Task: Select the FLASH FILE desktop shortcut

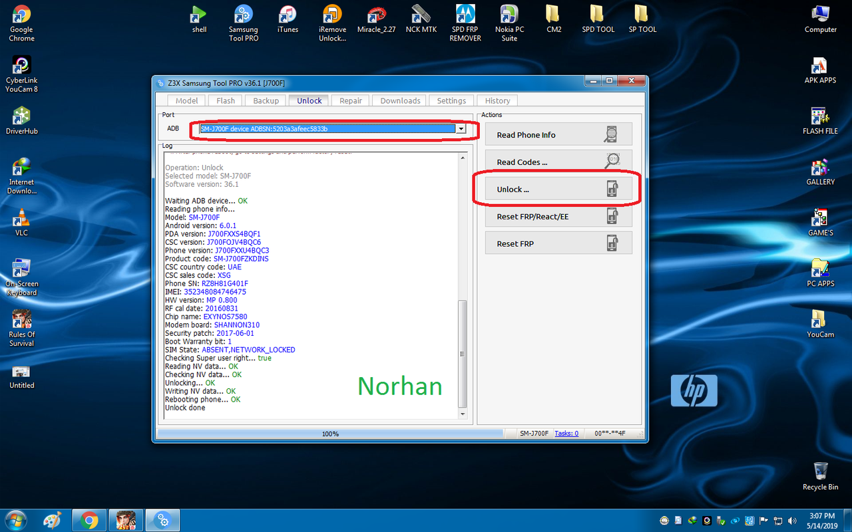Action: pyautogui.click(x=820, y=120)
